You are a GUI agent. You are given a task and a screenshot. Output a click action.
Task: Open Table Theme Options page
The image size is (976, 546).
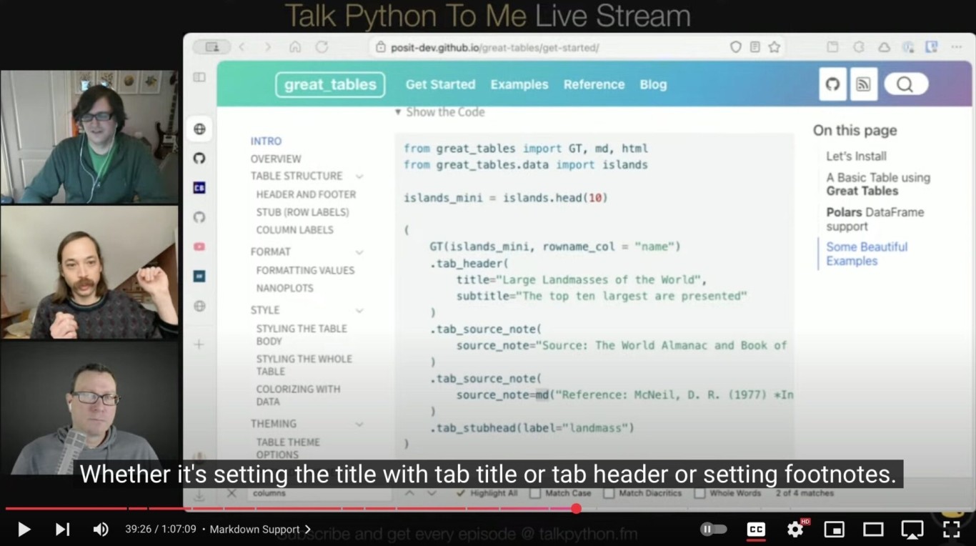coord(288,448)
